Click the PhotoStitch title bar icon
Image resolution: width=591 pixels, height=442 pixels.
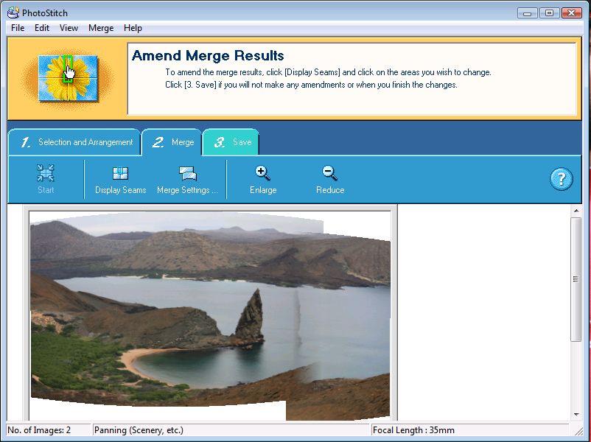pos(11,13)
